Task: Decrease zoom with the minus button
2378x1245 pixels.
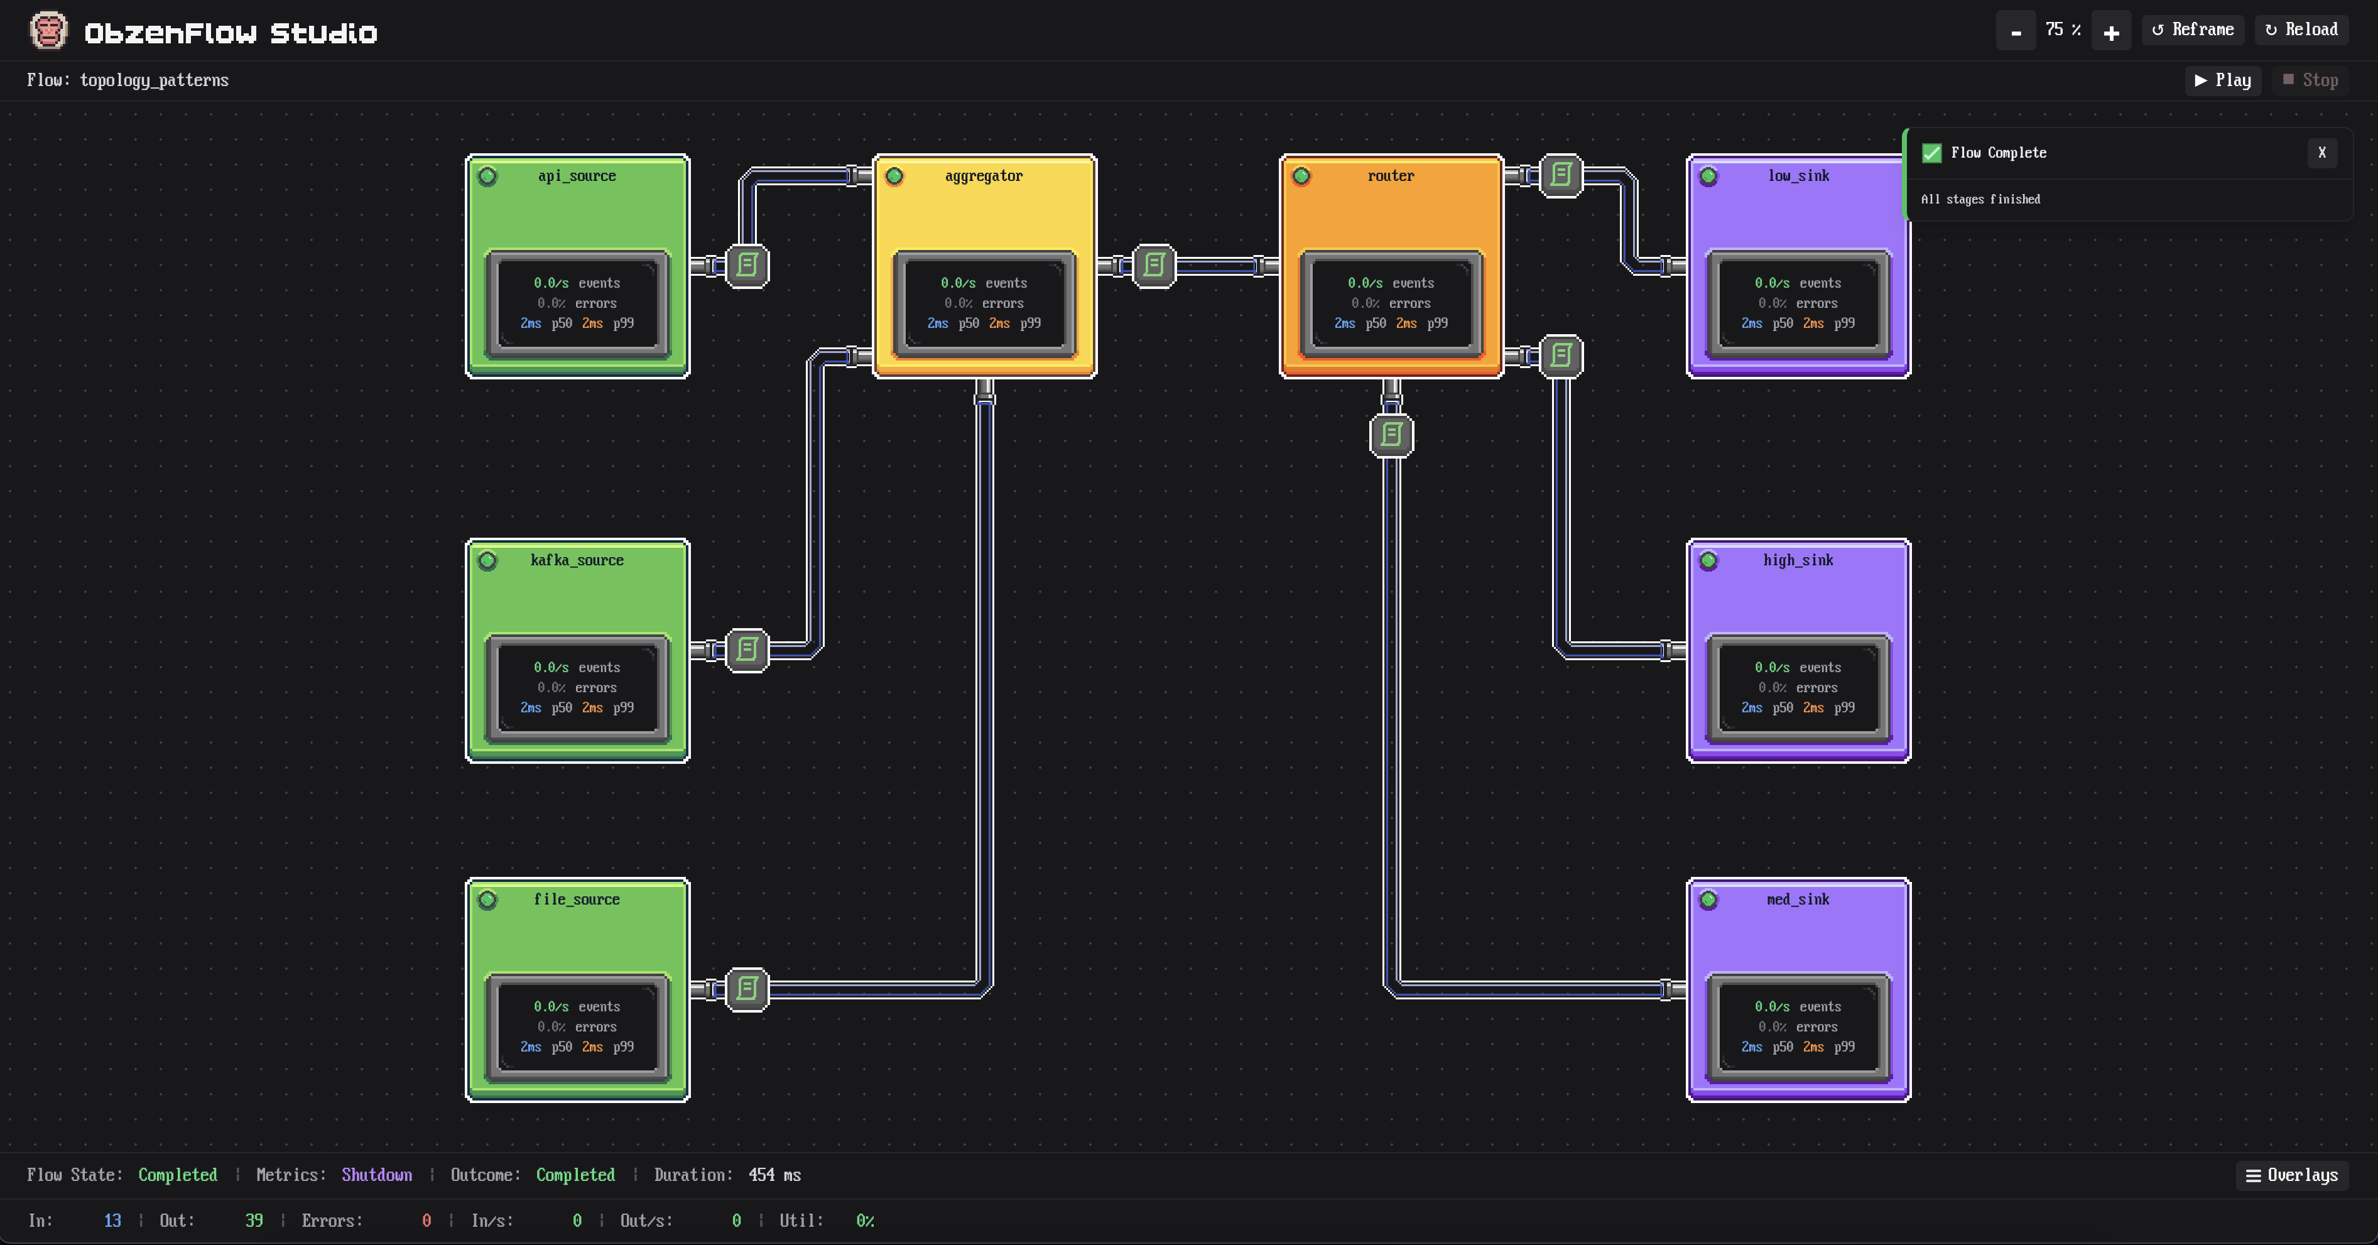Action: (x=2016, y=31)
